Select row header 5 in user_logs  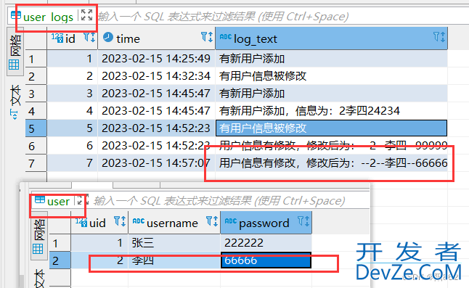(36, 128)
